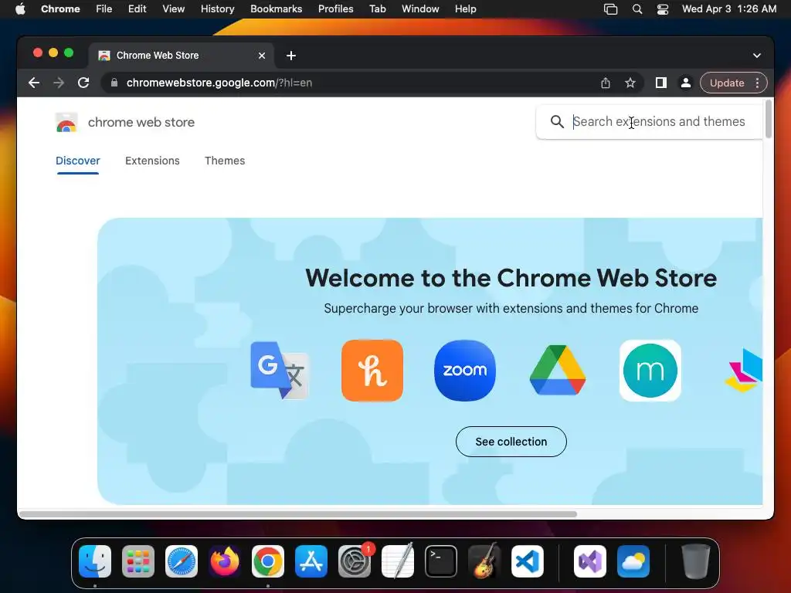Share this page using share icon

(x=606, y=83)
